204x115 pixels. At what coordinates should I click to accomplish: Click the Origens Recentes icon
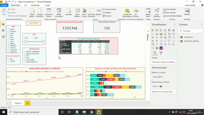[x=40, y=11]
